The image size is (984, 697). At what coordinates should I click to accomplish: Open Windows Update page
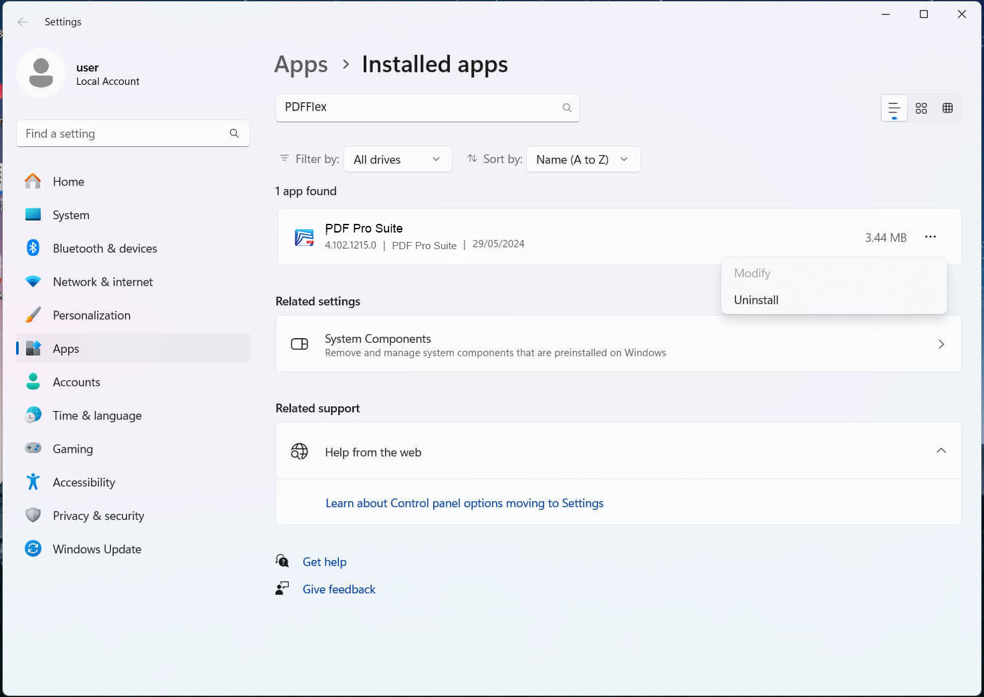click(133, 549)
